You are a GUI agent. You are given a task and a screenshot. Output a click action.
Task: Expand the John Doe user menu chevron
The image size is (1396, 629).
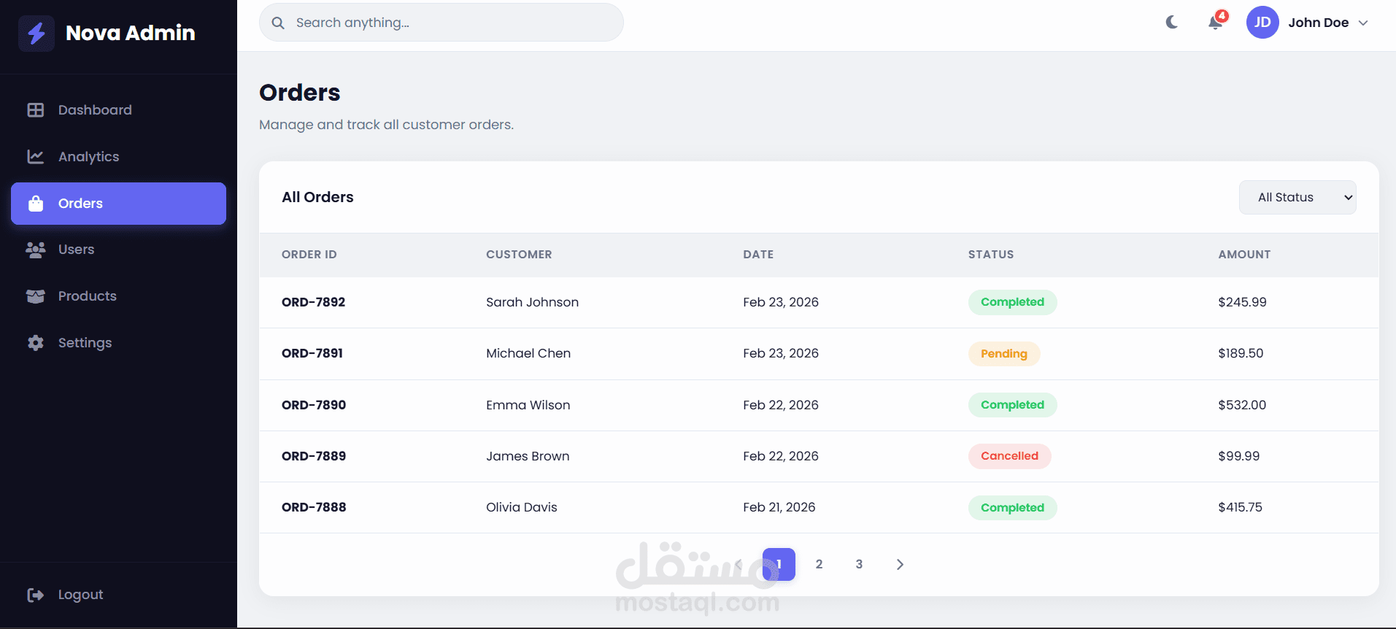click(x=1363, y=23)
